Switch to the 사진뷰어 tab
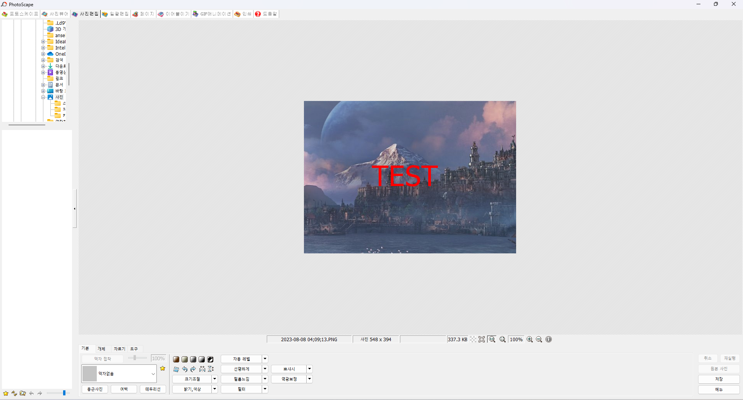743x400 pixels. (55, 14)
